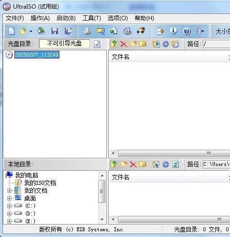230x237 pixels.
Task: Expand the 桌面 tree node
Action: click(x=9, y=198)
